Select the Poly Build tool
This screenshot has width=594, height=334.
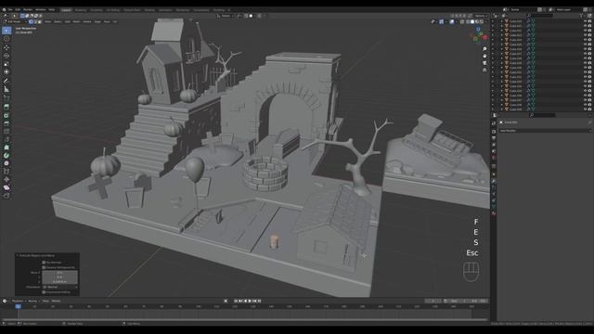click(6, 148)
